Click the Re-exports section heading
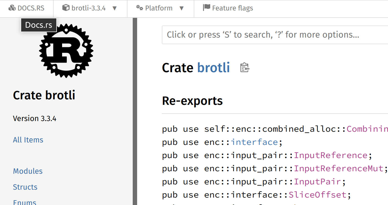Viewport: 388px width, 205px height. point(192,101)
